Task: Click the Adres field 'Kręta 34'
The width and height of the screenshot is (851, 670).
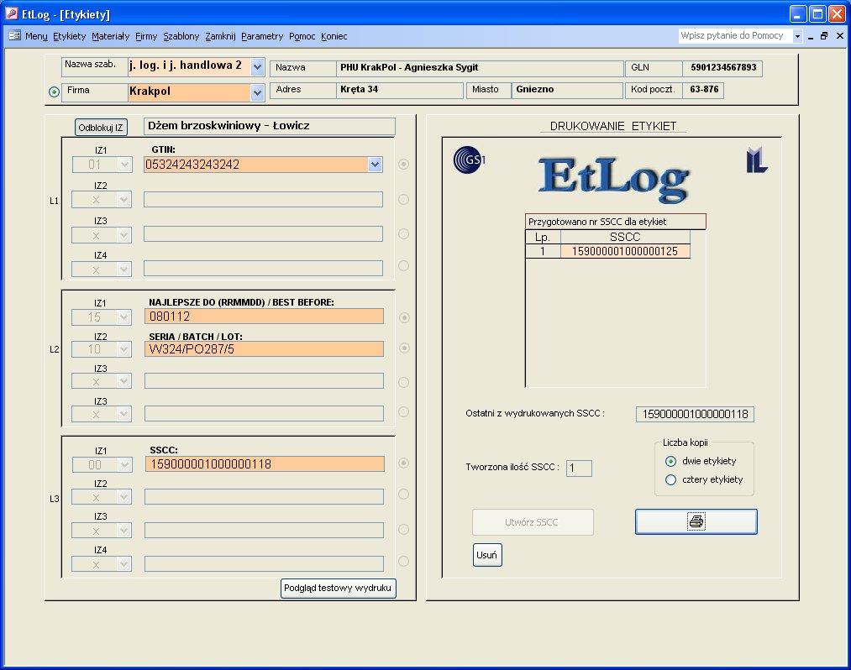Action: [400, 90]
